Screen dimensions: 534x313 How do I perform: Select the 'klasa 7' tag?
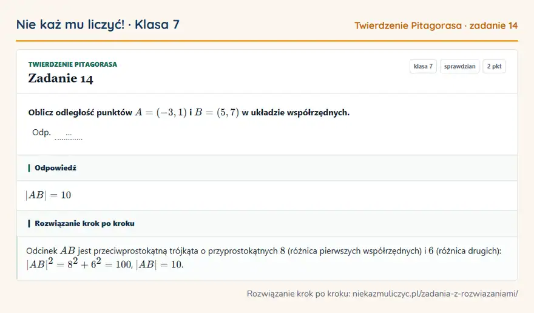[423, 66]
